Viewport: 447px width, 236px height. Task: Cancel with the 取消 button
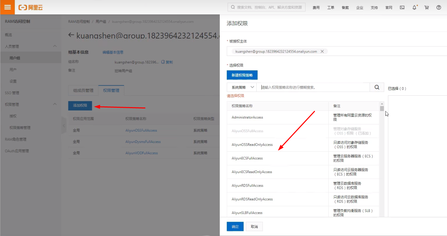pyautogui.click(x=254, y=227)
